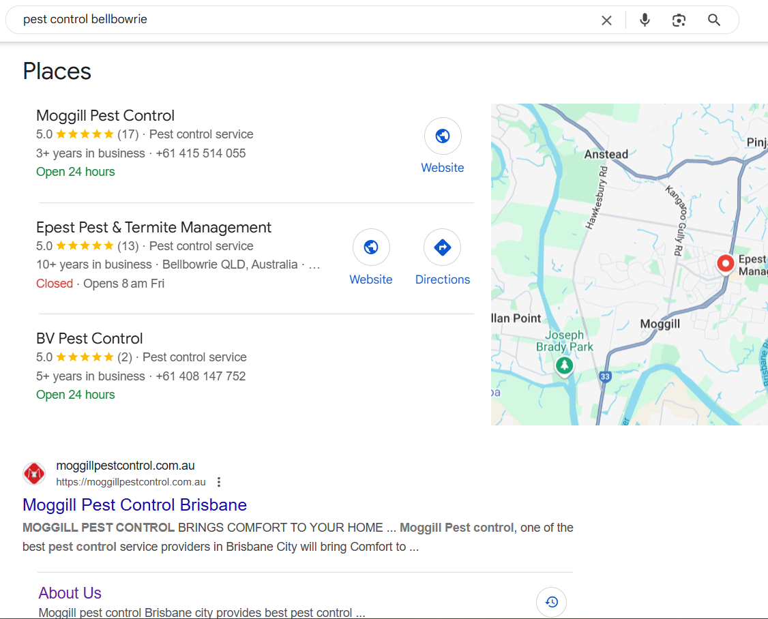
Task: Clear the search box with the X icon
Action: coord(606,20)
